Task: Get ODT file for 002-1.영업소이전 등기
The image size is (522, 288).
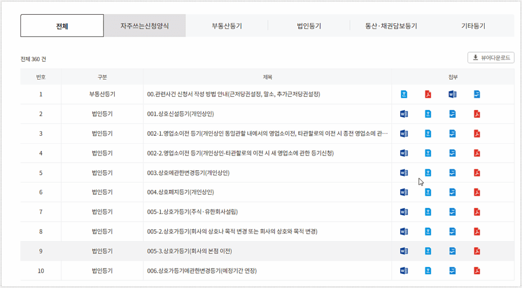Action: click(x=453, y=134)
